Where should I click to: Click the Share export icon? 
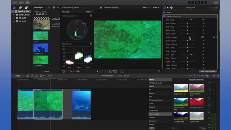click(x=216, y=3)
